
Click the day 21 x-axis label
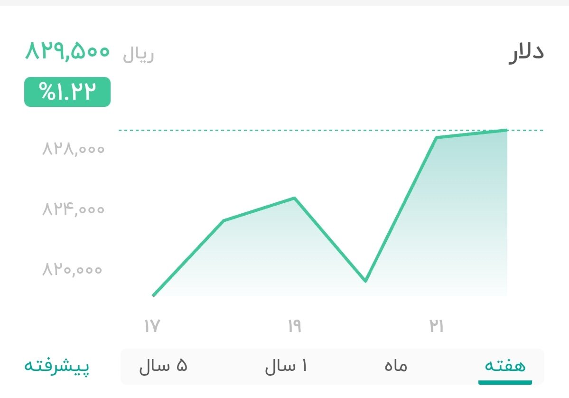coord(437,326)
